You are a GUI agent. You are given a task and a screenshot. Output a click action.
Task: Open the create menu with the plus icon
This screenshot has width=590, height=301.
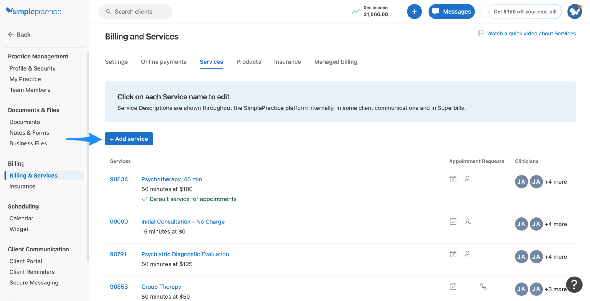pyautogui.click(x=414, y=12)
